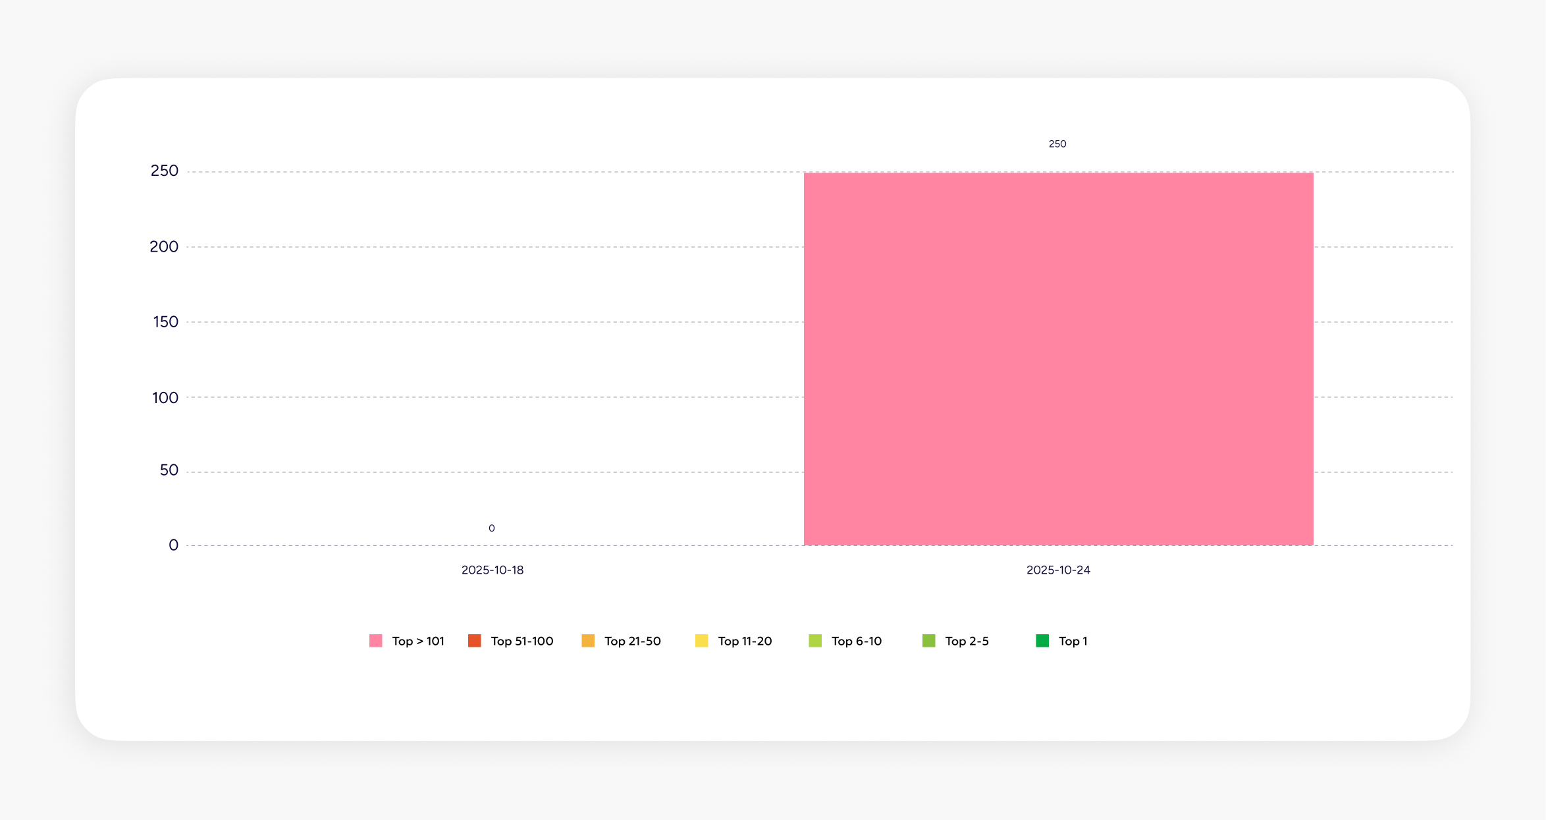Toggle the Top 1 legend label
The width and height of the screenshot is (1546, 820).
point(1073,641)
